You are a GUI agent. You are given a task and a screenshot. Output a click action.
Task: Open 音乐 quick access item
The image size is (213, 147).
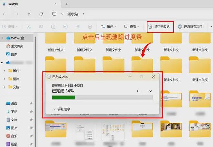[12, 136]
